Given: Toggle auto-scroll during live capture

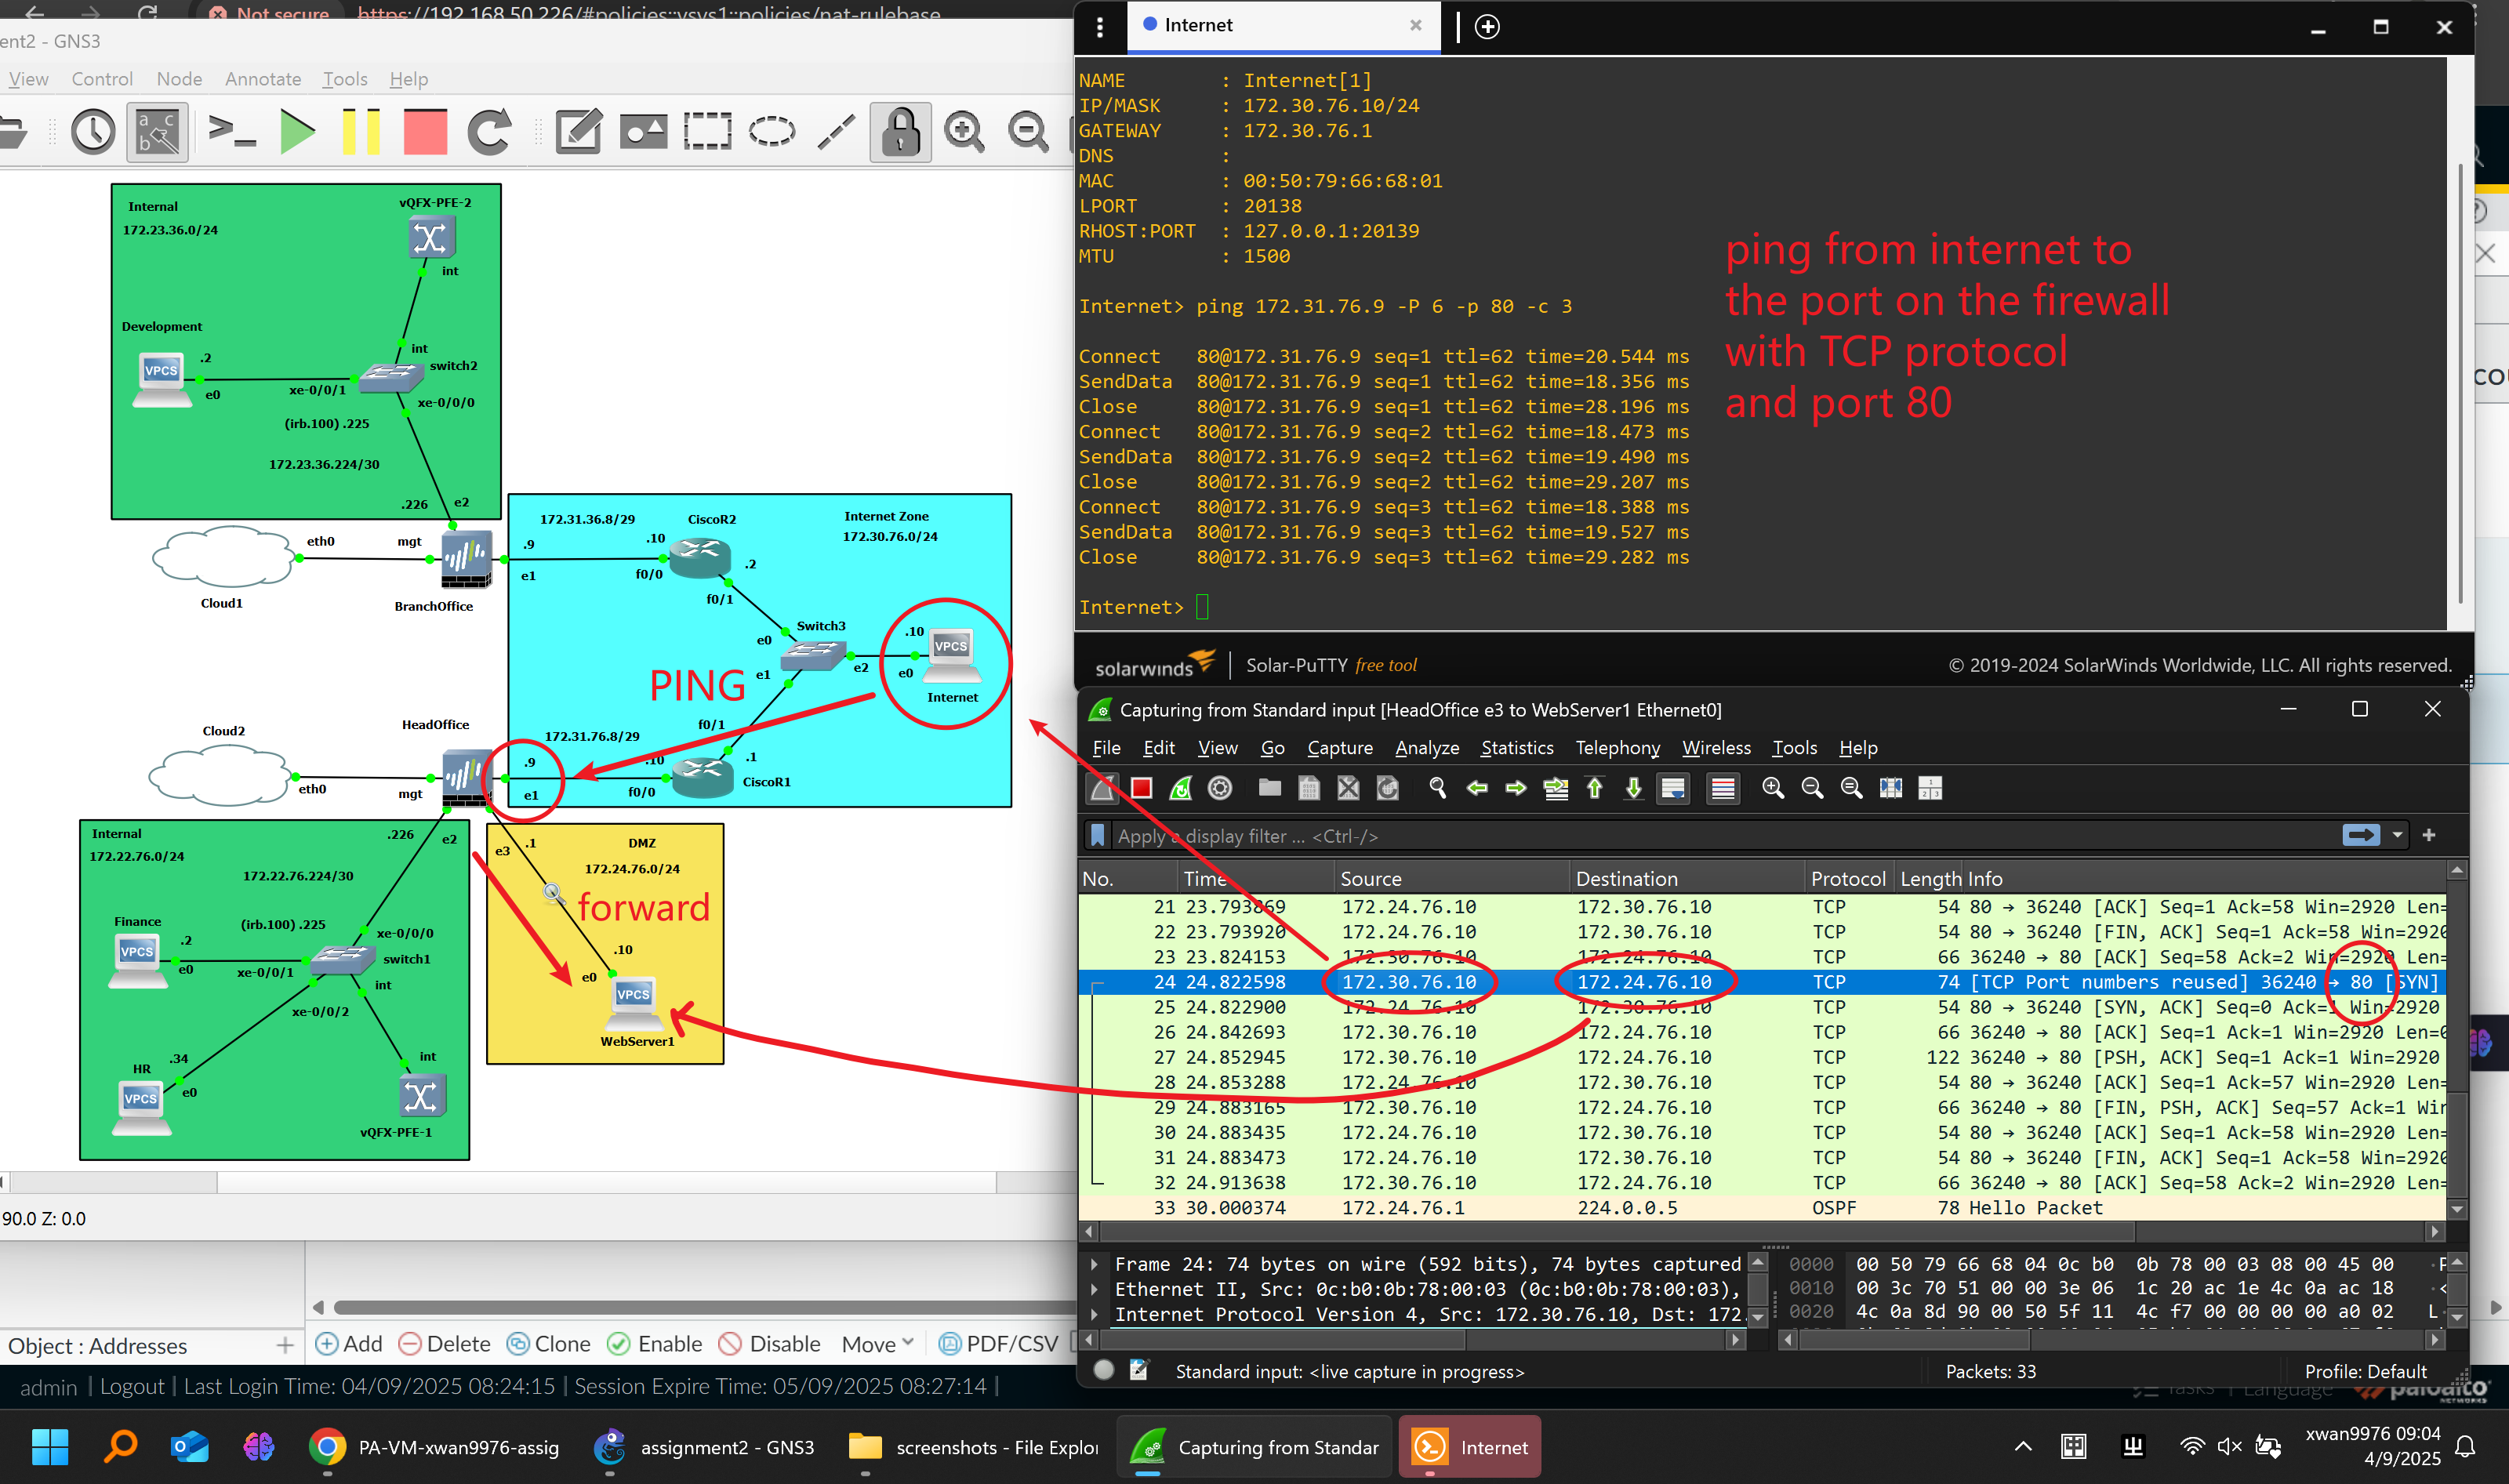Looking at the screenshot, I should tap(1673, 788).
